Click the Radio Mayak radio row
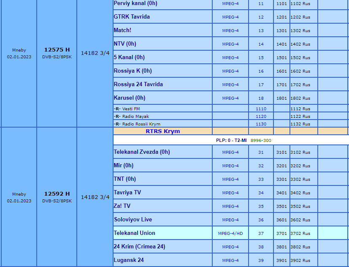 [131, 116]
